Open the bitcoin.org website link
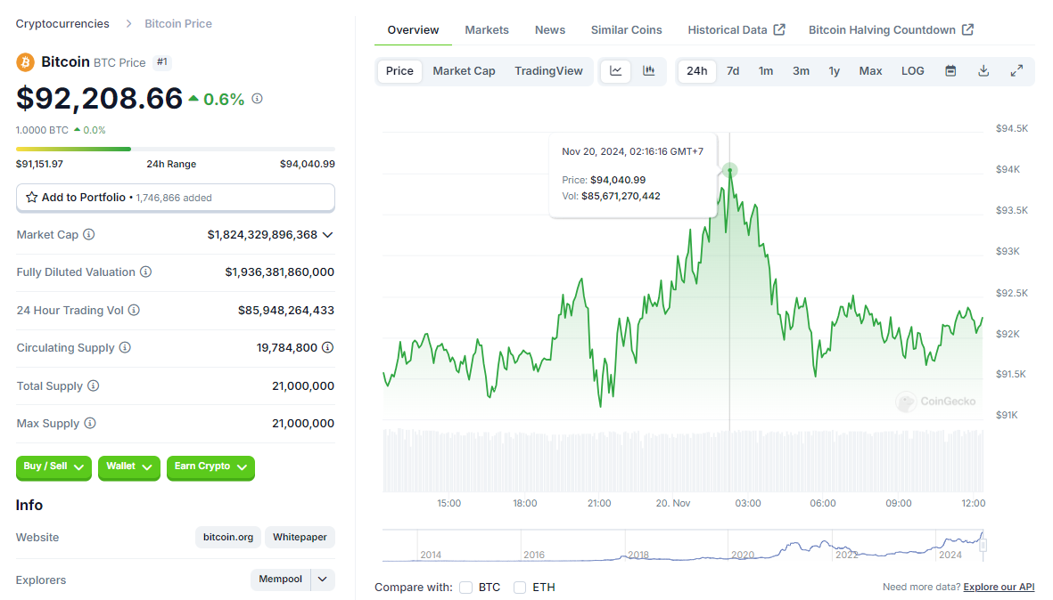The height and width of the screenshot is (600, 1053). 228,537
